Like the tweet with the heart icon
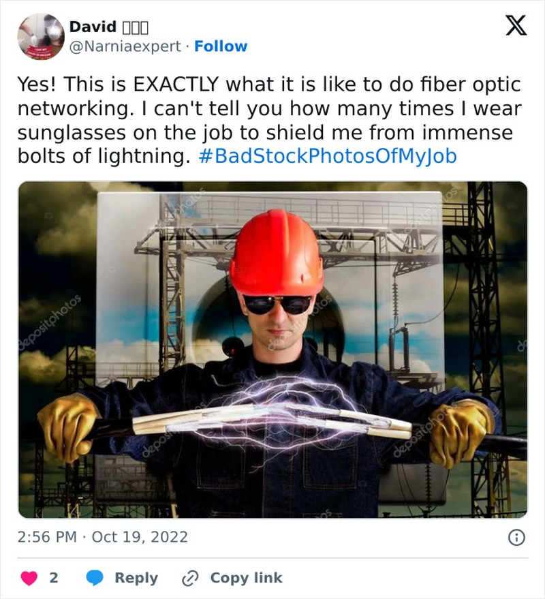545x599 pixels. coord(29,578)
